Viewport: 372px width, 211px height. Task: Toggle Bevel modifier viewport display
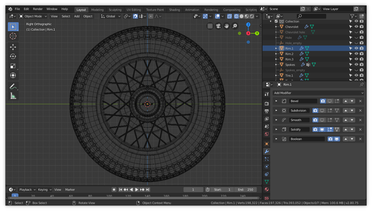click(329, 101)
